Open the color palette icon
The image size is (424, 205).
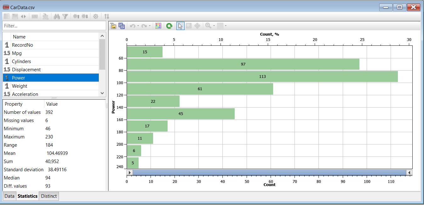coord(158,26)
